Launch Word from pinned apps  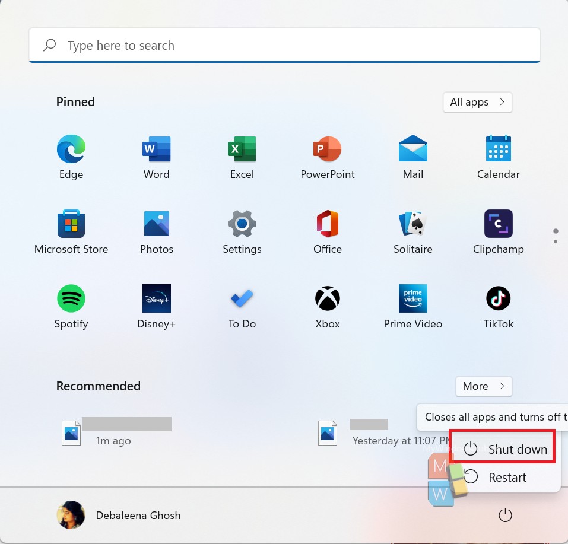[x=157, y=157]
